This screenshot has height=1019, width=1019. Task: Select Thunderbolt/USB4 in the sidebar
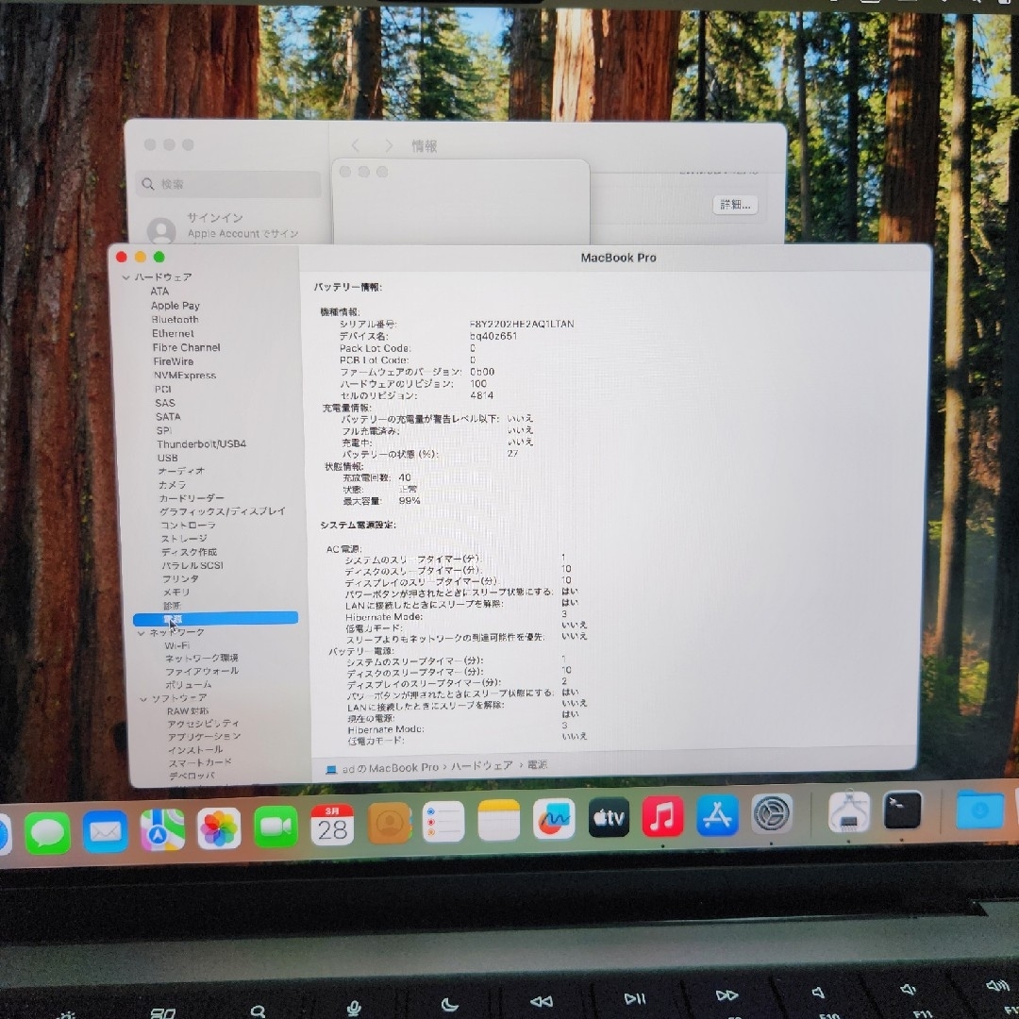[x=201, y=443]
